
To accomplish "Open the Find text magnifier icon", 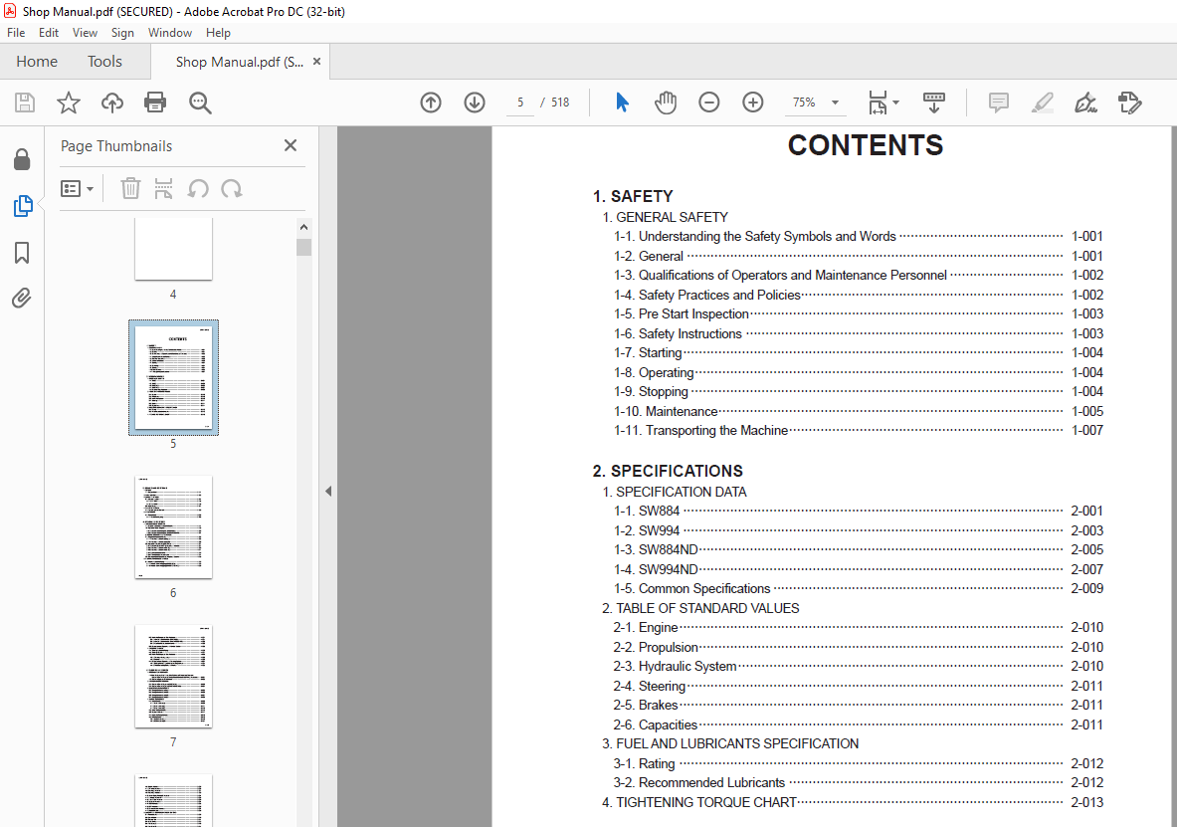I will click(200, 103).
